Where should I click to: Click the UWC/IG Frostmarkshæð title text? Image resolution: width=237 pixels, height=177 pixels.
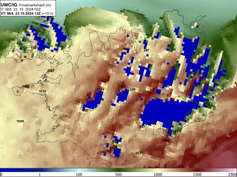point(26,5)
